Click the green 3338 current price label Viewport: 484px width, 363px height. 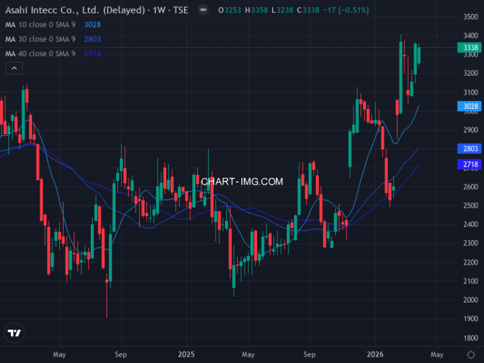pyautogui.click(x=470, y=47)
